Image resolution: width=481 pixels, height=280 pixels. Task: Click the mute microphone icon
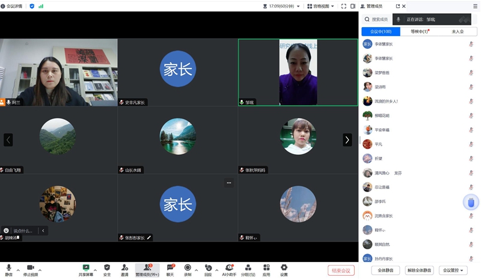pos(8,267)
